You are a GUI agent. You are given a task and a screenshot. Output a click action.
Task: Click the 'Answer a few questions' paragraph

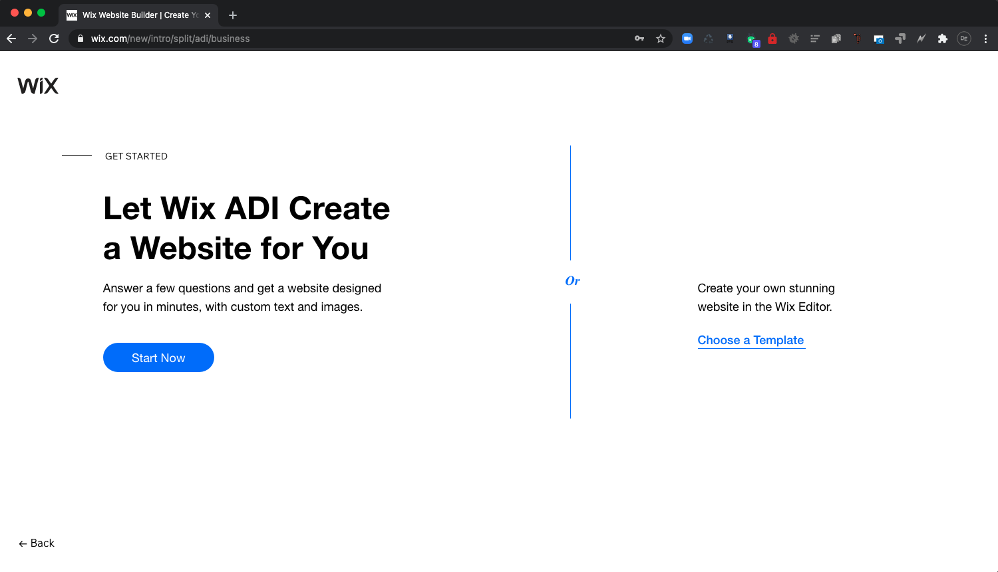click(242, 298)
